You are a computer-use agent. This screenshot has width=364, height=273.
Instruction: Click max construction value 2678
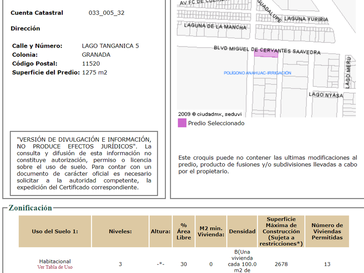281,264
